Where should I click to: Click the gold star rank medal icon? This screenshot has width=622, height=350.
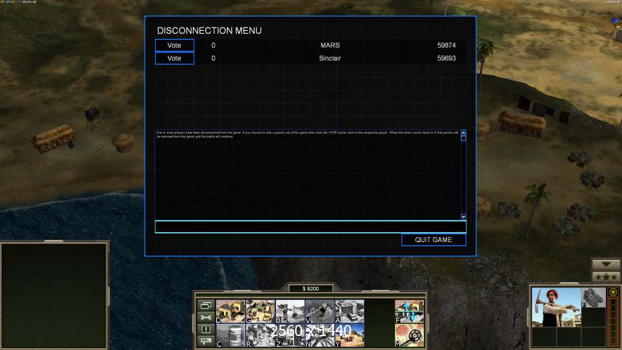coord(613,292)
